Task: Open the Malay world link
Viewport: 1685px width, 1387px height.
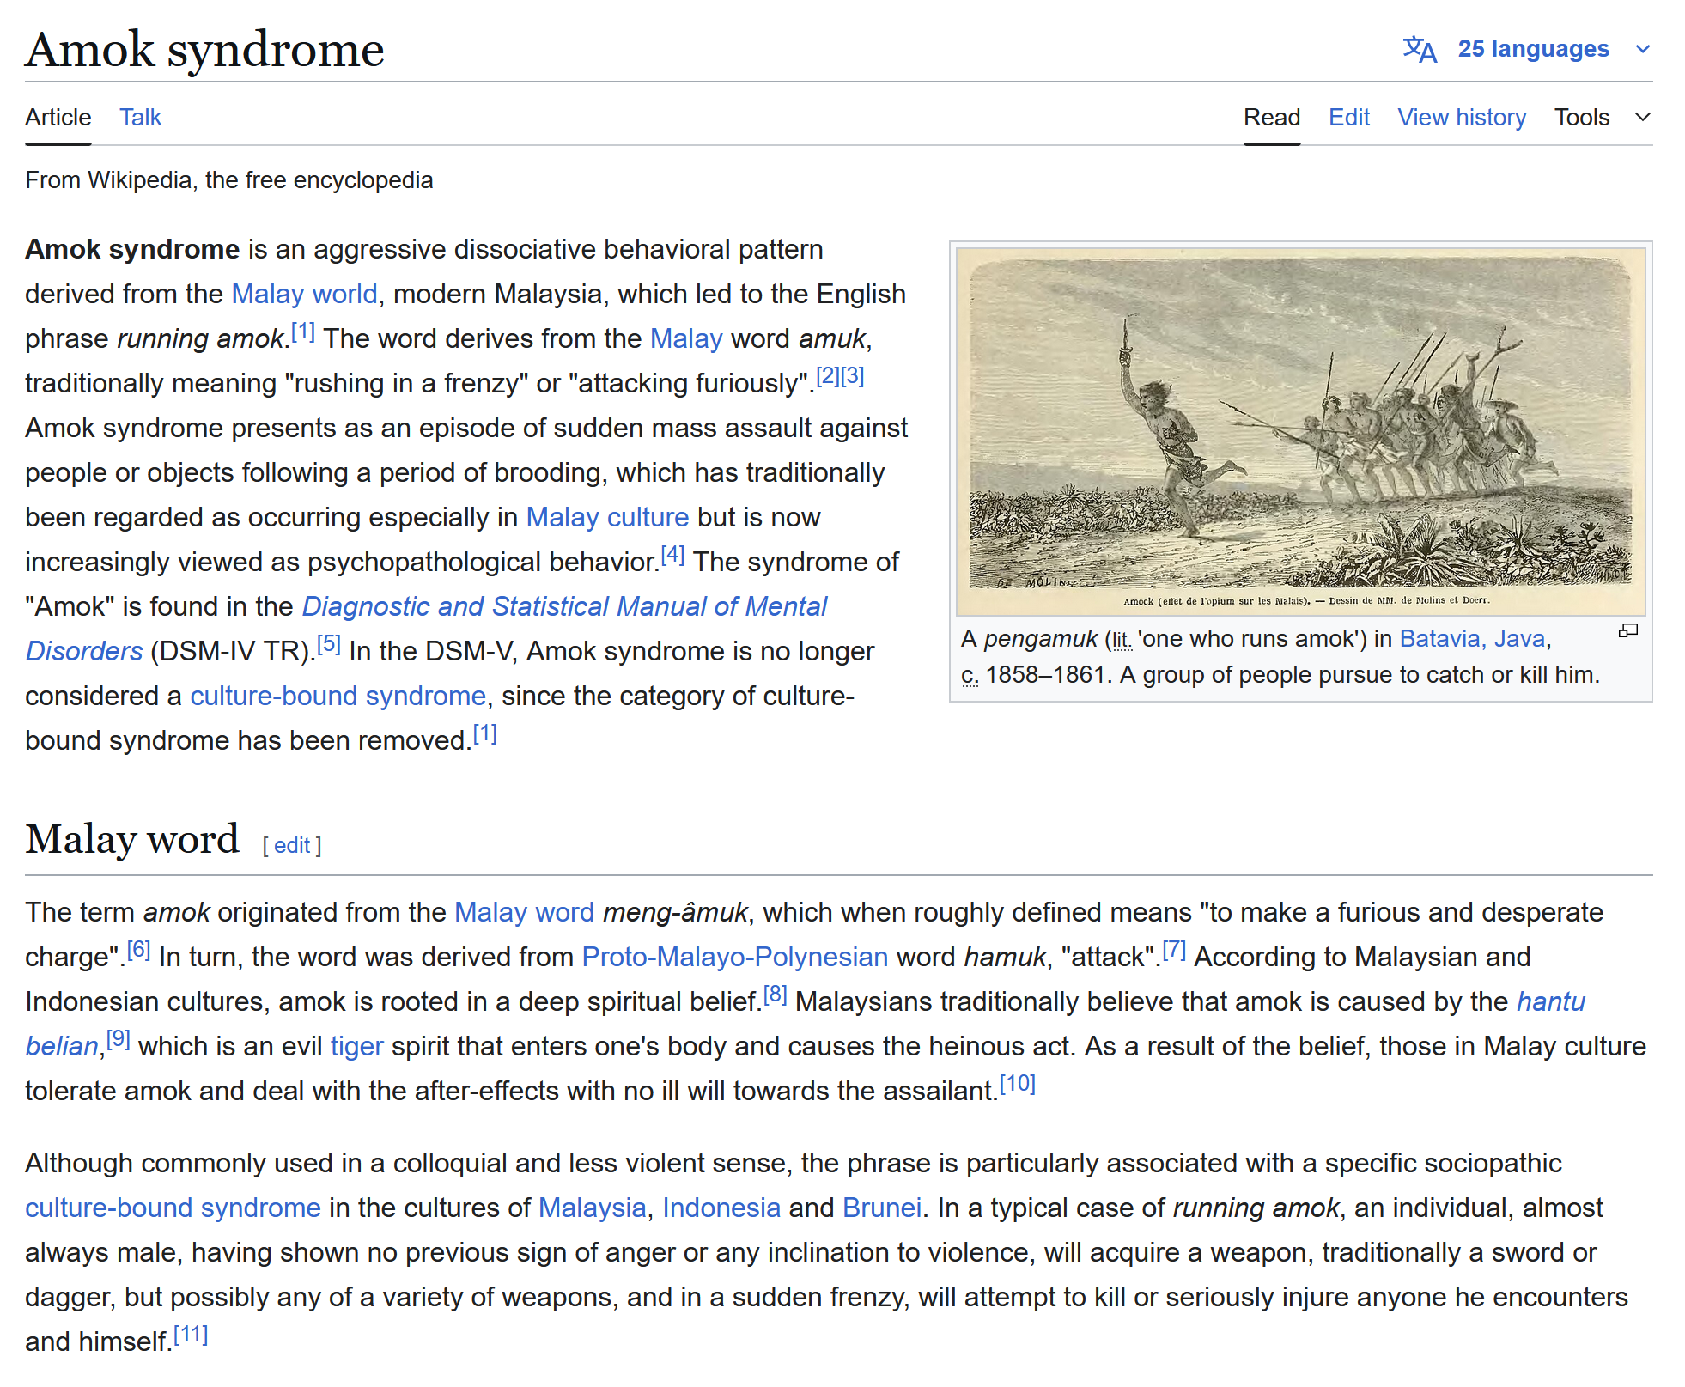Action: [304, 295]
